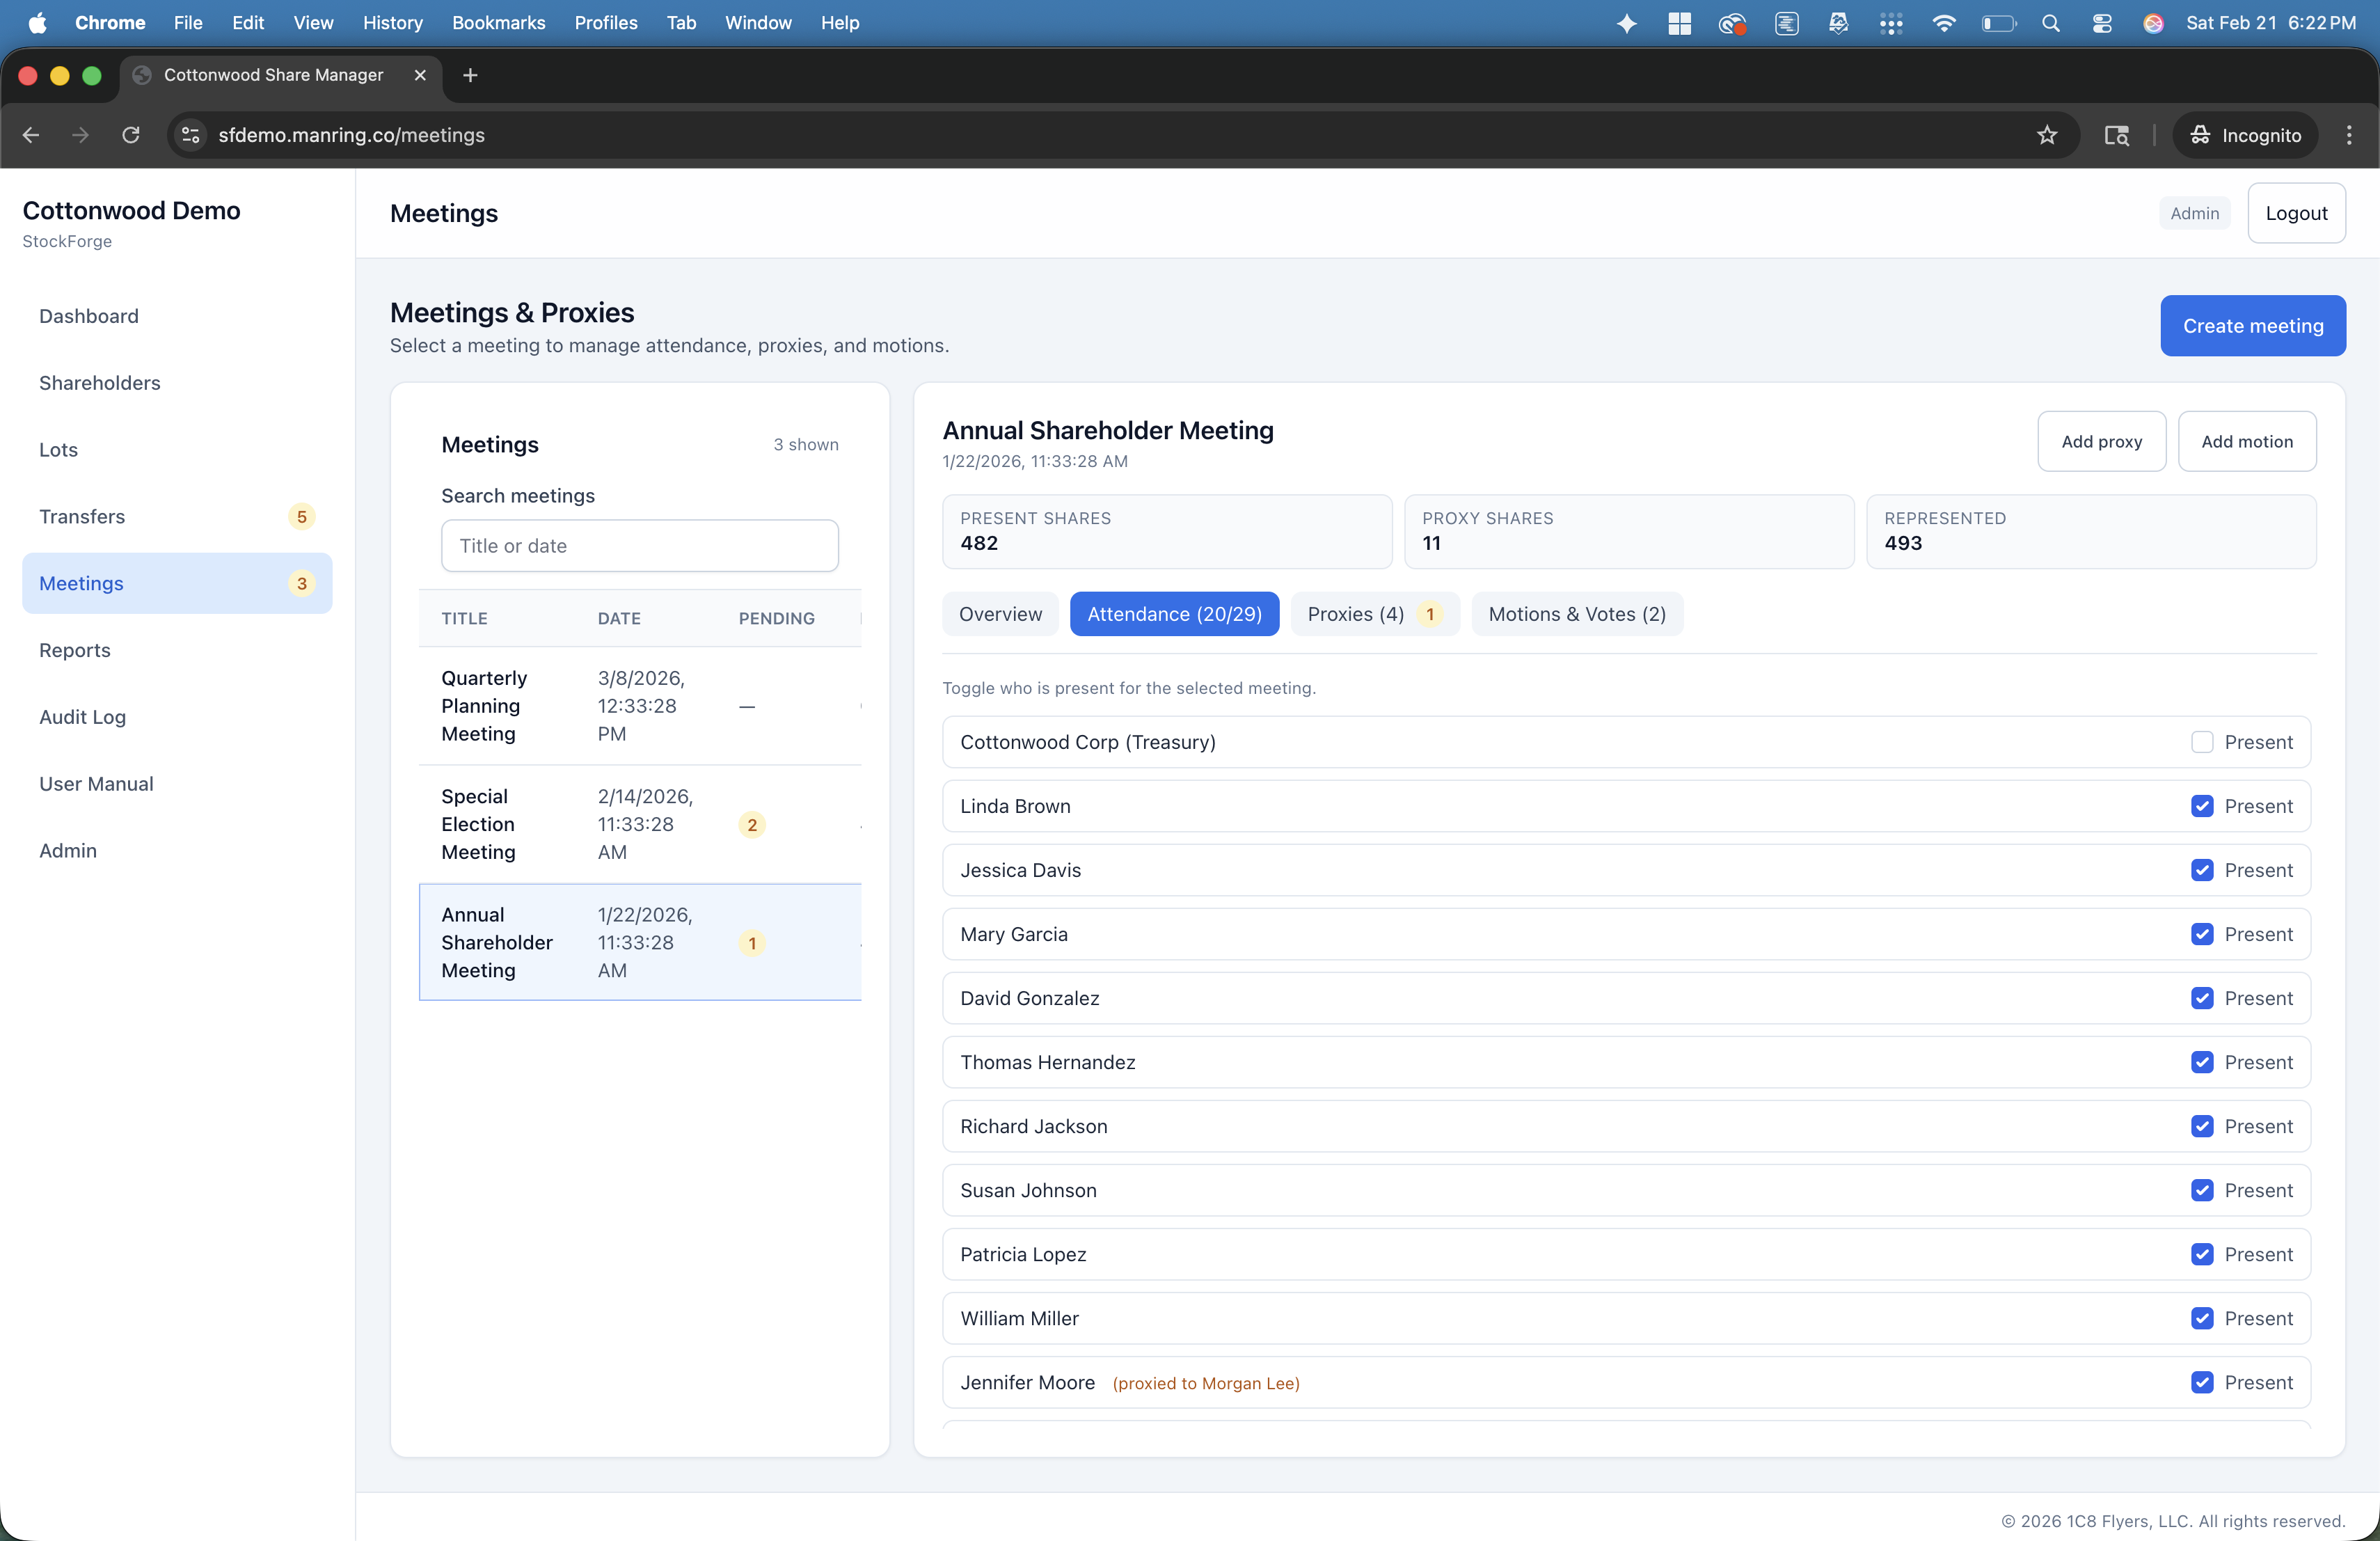The image size is (2380, 1541).
Task: Click the Incognito badge in the toolbar
Action: pyautogui.click(x=2244, y=135)
